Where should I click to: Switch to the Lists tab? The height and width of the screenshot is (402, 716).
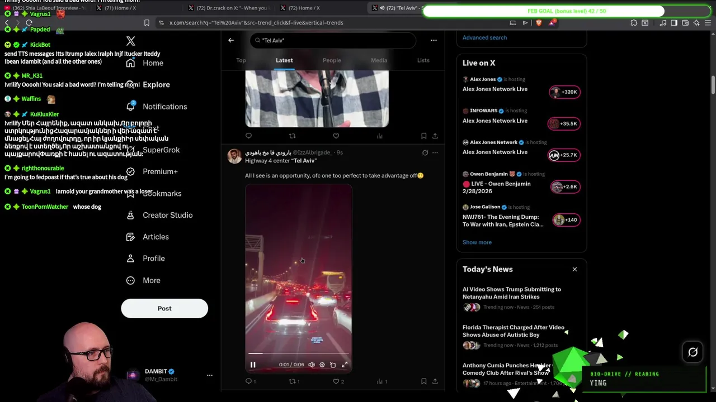pos(423,60)
